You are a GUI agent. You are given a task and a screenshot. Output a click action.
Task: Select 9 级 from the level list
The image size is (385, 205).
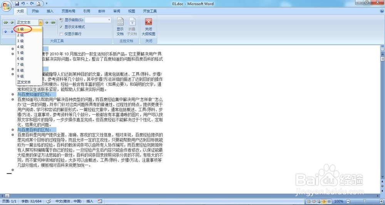(x=29, y=76)
